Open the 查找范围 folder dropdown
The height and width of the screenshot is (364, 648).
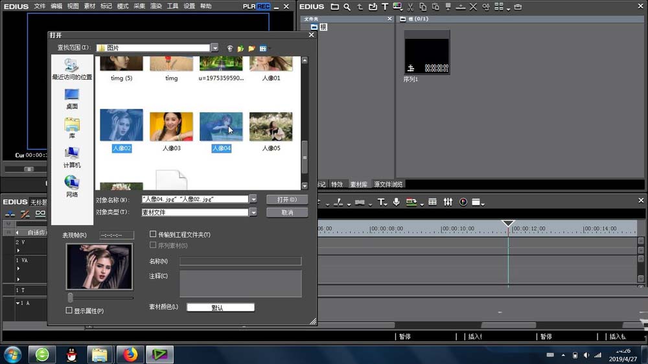[x=214, y=48]
